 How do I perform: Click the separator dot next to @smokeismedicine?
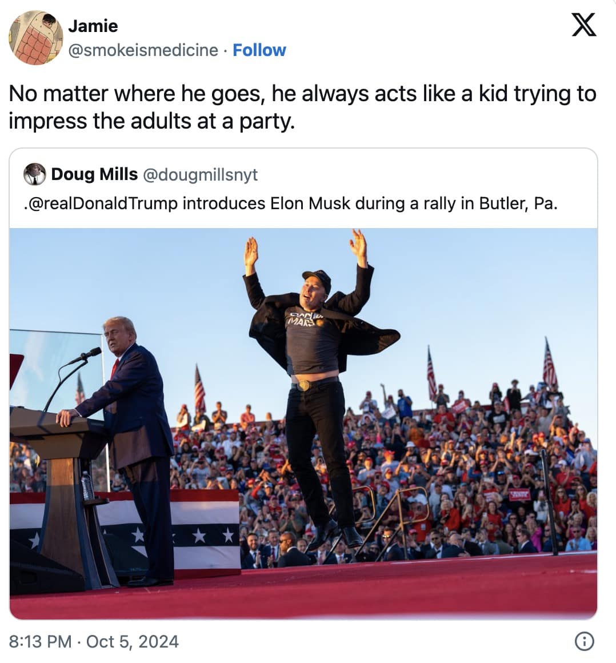coord(226,50)
